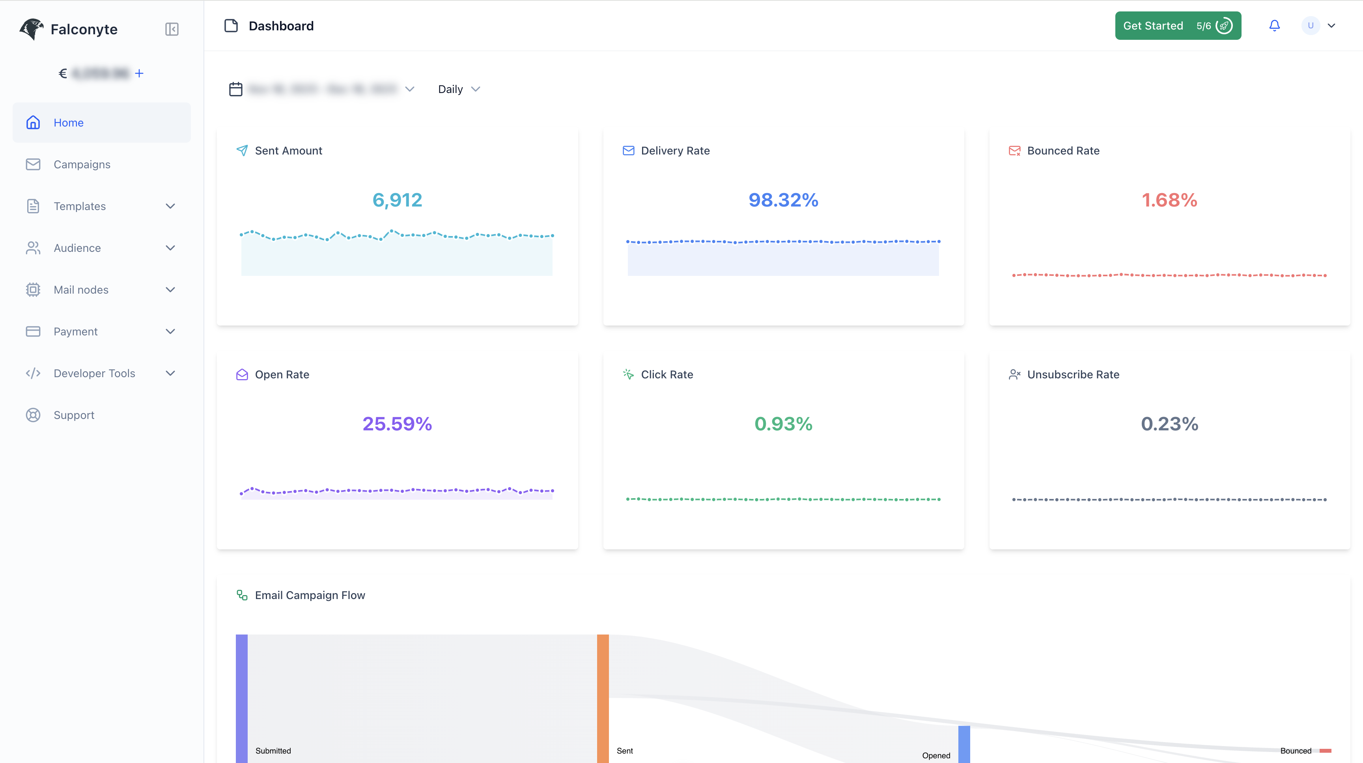Click the plus next to the balance

139,73
